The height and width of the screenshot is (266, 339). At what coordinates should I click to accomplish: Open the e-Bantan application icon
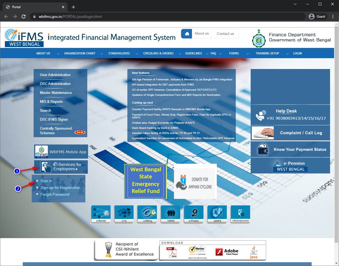point(101,214)
